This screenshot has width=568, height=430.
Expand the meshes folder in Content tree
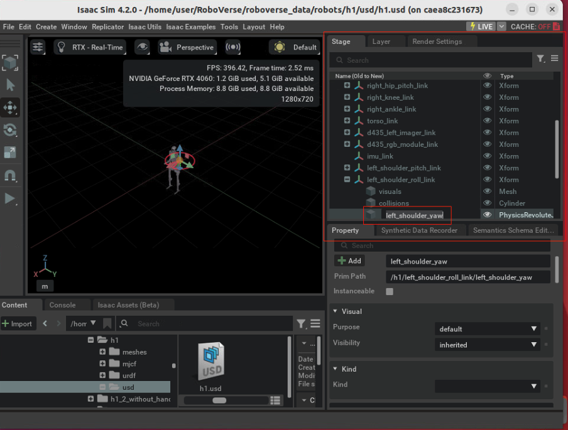[x=102, y=352]
